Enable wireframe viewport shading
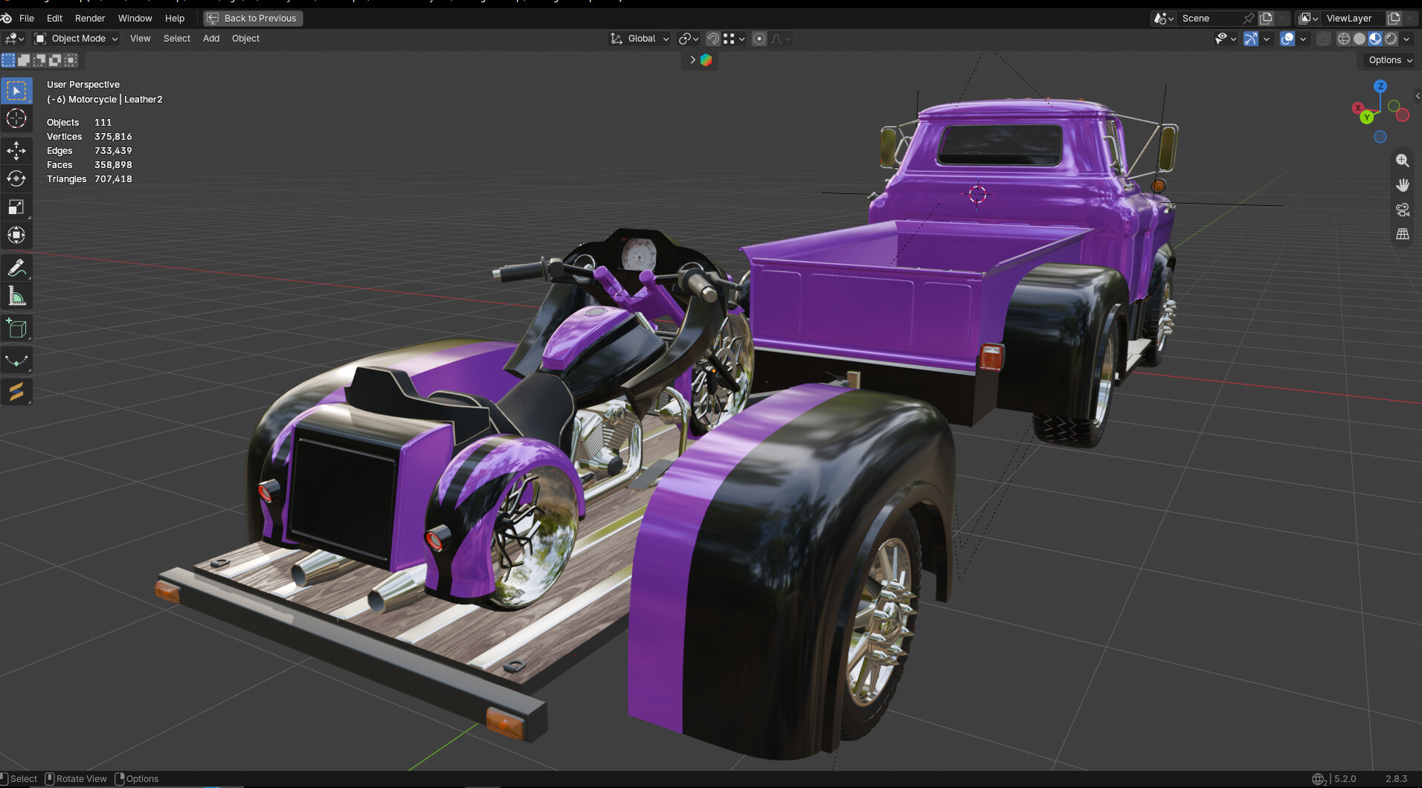This screenshot has height=788, width=1422. click(1344, 39)
